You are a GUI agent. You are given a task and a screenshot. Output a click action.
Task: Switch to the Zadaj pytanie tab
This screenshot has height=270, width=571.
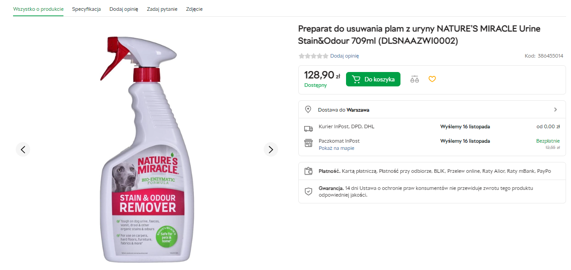pos(162,9)
